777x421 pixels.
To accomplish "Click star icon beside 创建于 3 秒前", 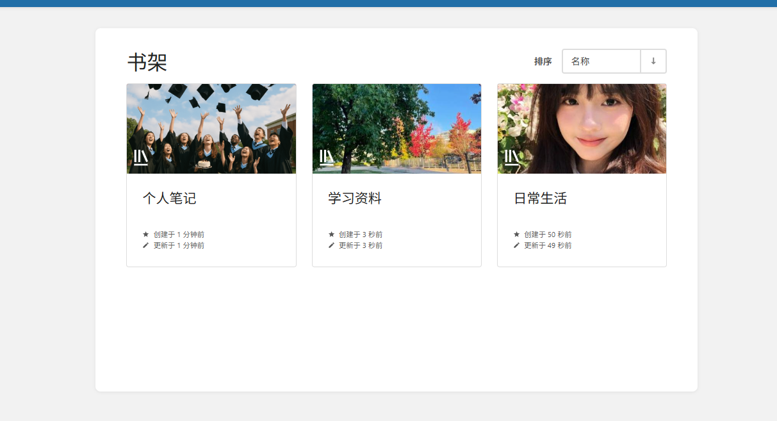I will pos(331,235).
